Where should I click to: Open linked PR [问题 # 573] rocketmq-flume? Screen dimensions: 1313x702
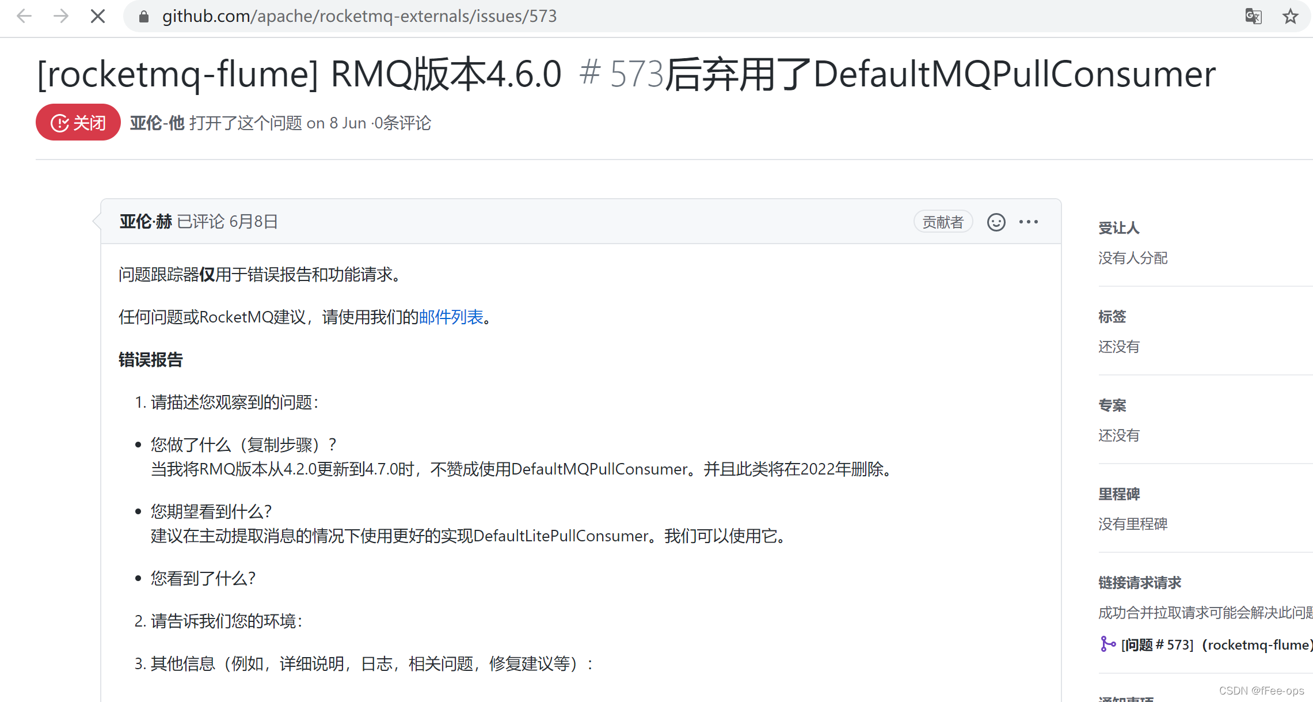1215,645
